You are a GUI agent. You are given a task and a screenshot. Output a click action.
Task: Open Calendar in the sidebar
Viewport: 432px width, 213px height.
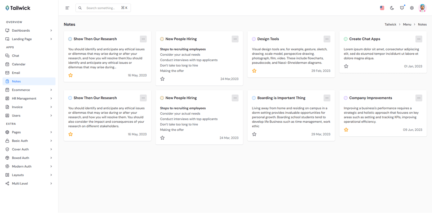[x=19, y=64]
